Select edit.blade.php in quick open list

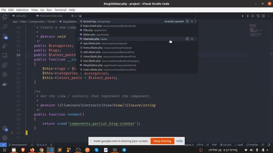[x=136, y=52]
